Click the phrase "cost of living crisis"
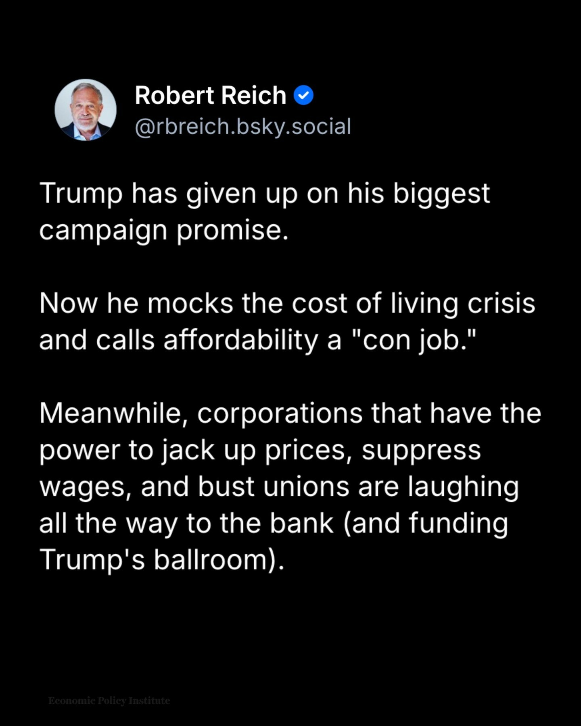Image resolution: width=581 pixels, height=726 pixels. [x=413, y=303]
